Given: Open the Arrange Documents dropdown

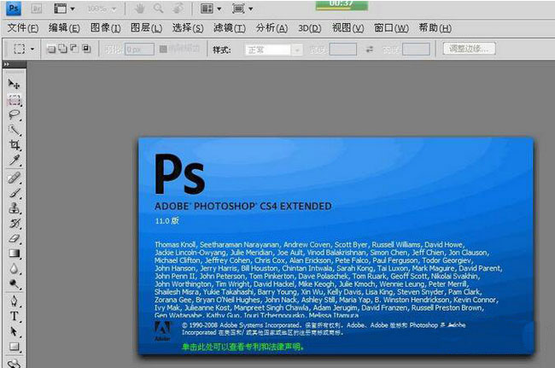Looking at the screenshot, I should point(211,9).
